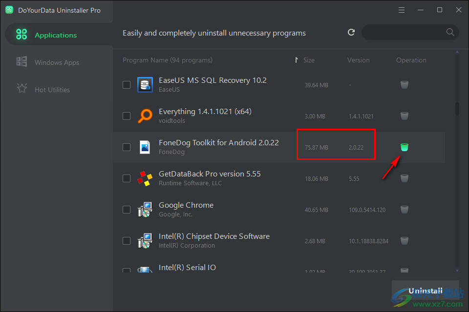Image resolution: width=469 pixels, height=312 pixels.
Task: Click the DoYourData Uninstaller Pro logo
Action: click(x=9, y=10)
